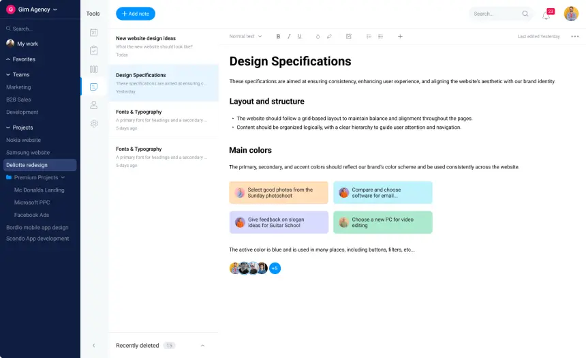
Task: Click the notifications bell icon
Action: pyautogui.click(x=546, y=15)
